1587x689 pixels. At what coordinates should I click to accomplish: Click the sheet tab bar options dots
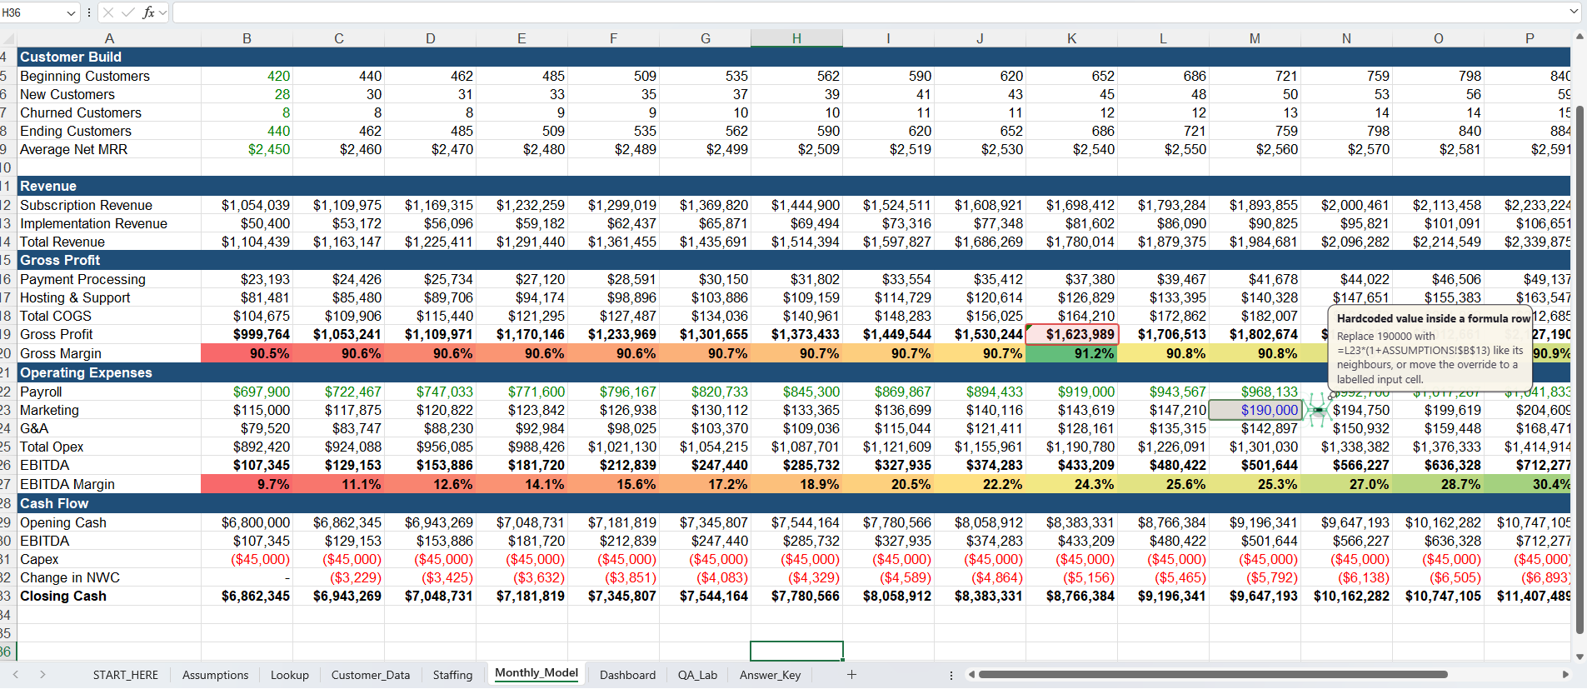[951, 675]
